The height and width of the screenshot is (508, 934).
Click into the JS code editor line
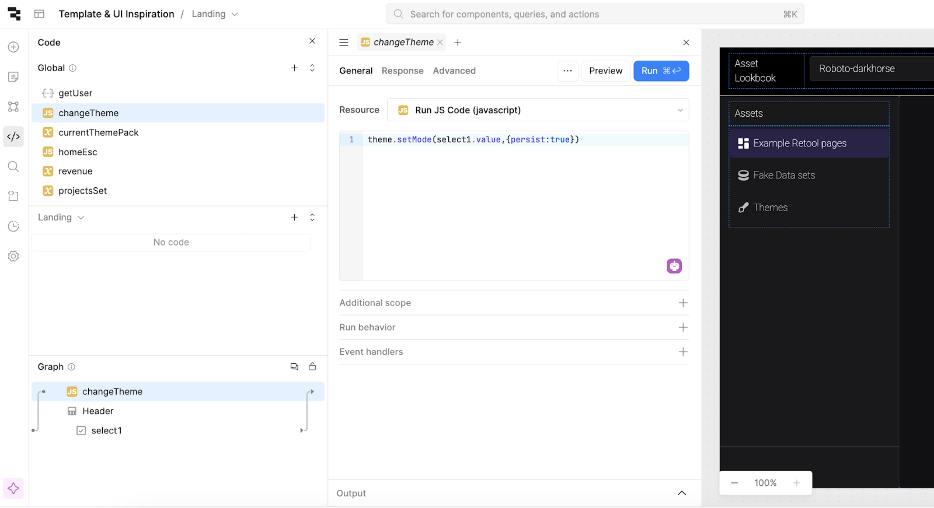(x=525, y=140)
